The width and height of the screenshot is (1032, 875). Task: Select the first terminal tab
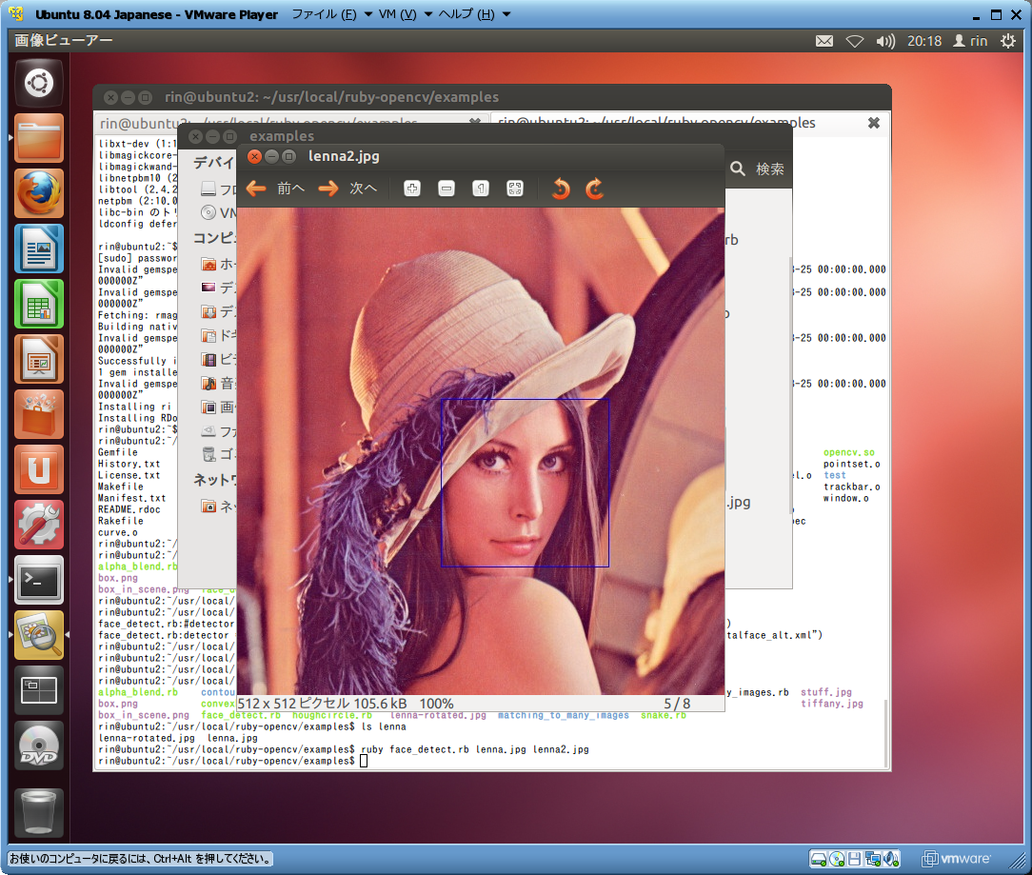(x=291, y=123)
